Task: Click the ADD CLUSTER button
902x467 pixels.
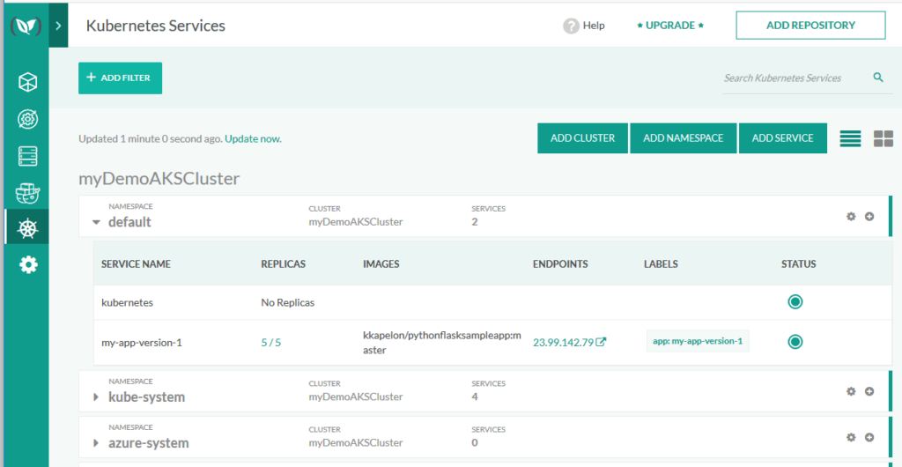Action: [x=583, y=138]
